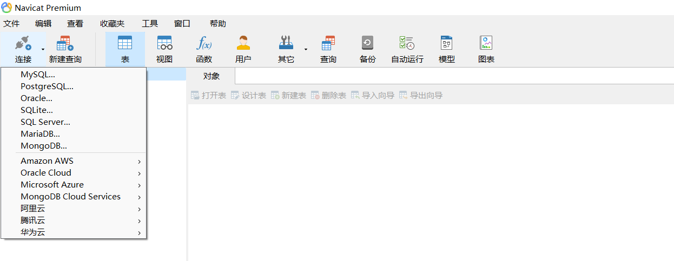Choose MySQL... from the connection list
Image resolution: width=674 pixels, height=261 pixels.
(x=74, y=75)
